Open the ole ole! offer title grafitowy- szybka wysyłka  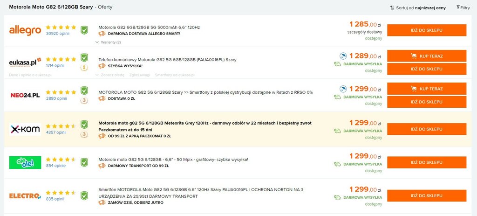173,160
